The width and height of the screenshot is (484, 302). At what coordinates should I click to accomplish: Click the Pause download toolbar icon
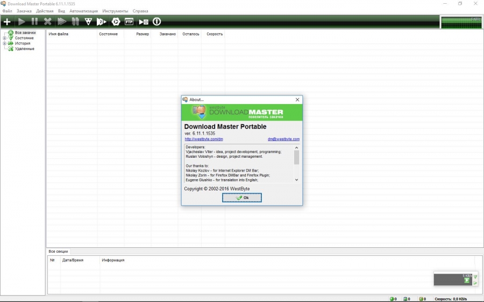click(x=34, y=22)
